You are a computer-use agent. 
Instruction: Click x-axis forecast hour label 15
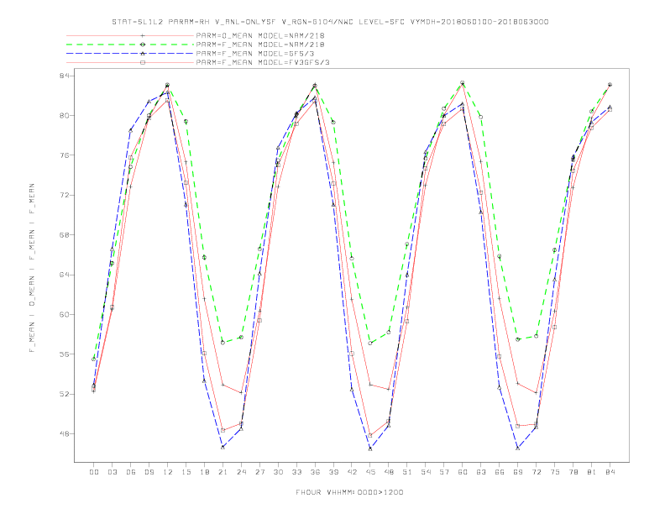[186, 472]
